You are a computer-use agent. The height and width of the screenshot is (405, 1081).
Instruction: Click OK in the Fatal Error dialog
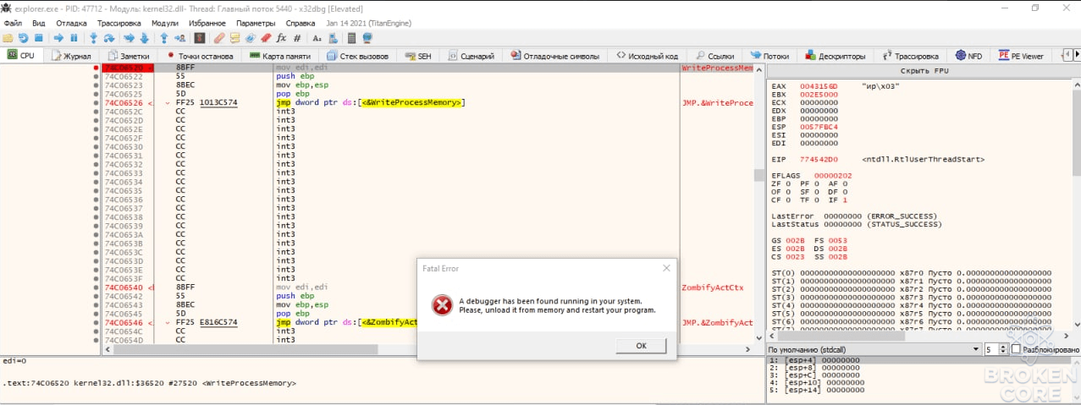[x=641, y=346]
